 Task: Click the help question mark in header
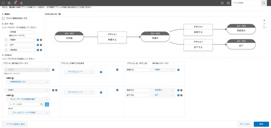click(228, 3)
